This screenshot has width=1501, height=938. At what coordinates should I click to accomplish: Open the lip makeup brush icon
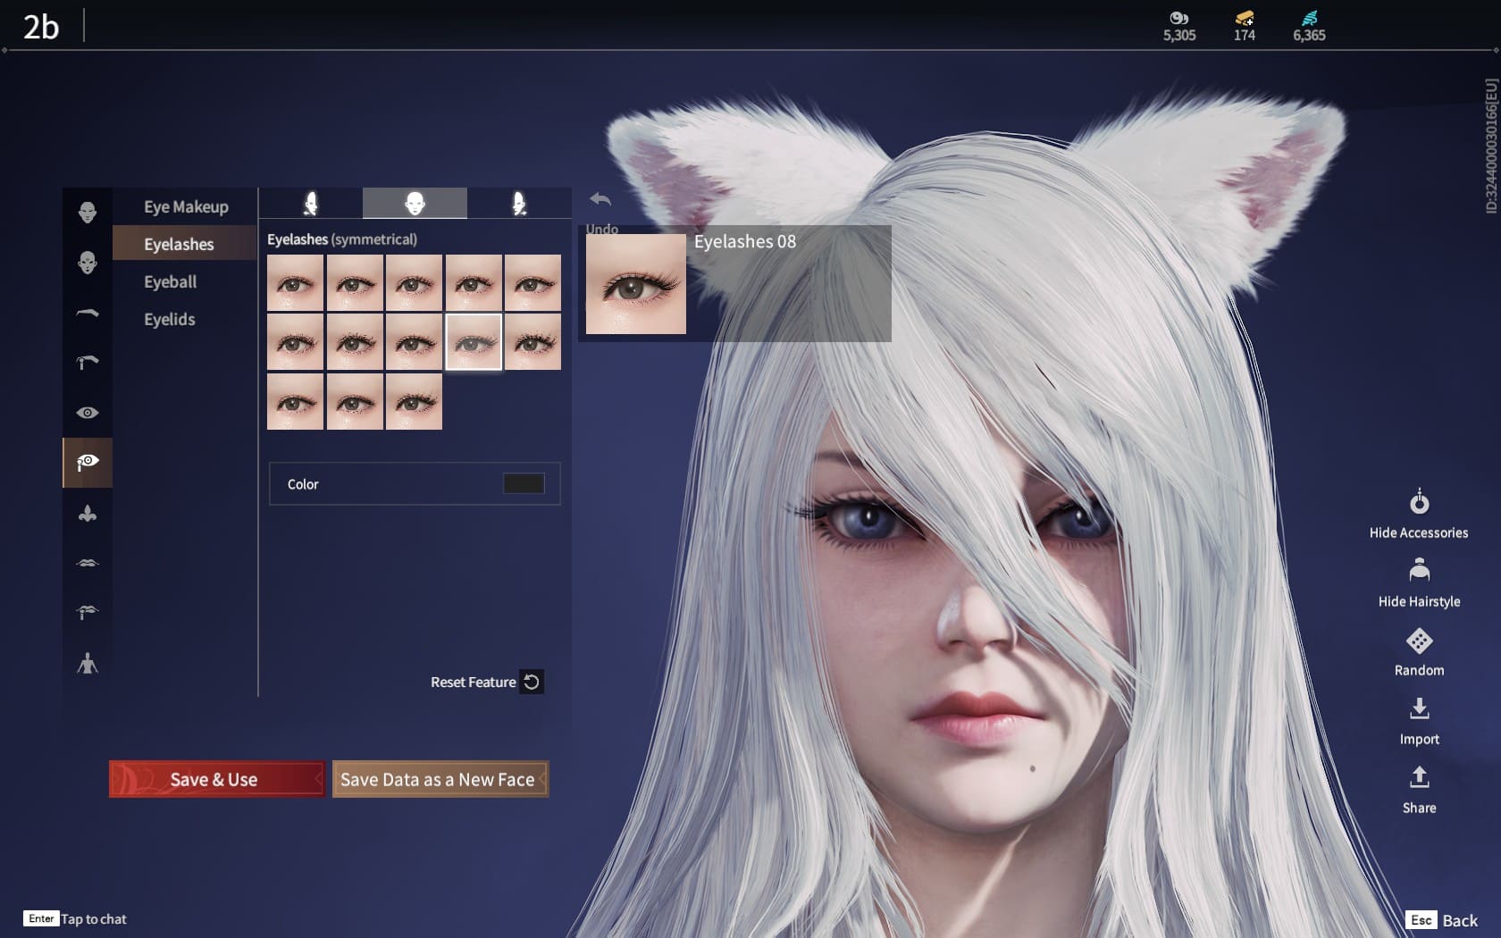pos(88,613)
